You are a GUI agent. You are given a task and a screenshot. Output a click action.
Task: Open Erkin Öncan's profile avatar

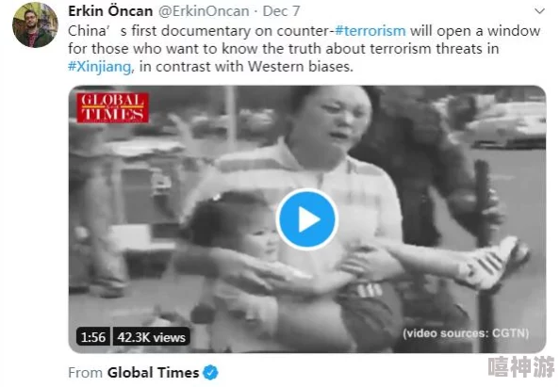tap(35, 25)
